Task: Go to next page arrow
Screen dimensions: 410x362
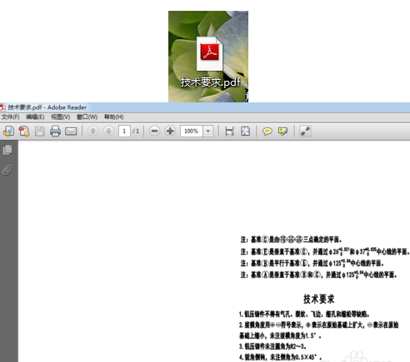Action: [x=108, y=131]
